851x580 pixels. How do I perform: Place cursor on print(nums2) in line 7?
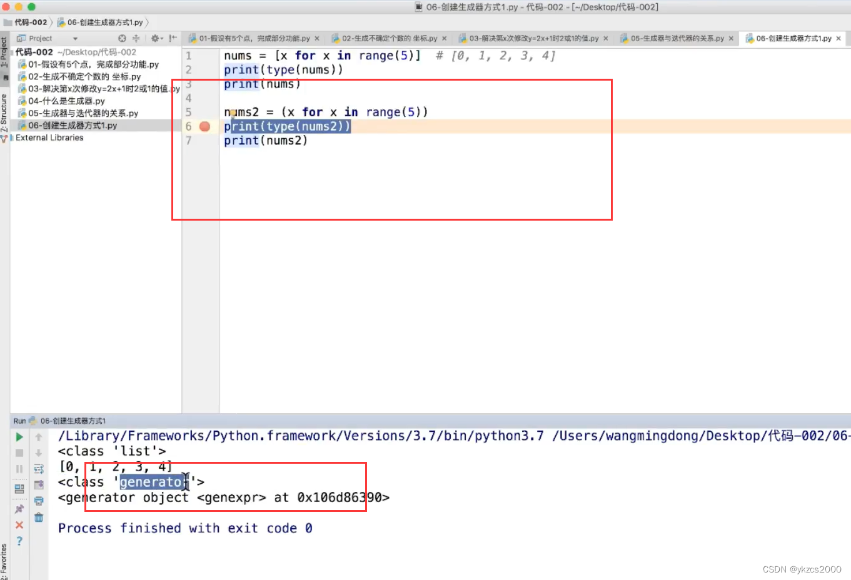pyautogui.click(x=266, y=141)
